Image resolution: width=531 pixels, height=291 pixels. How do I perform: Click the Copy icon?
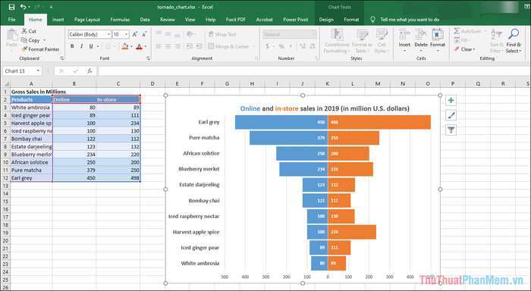pos(24,40)
